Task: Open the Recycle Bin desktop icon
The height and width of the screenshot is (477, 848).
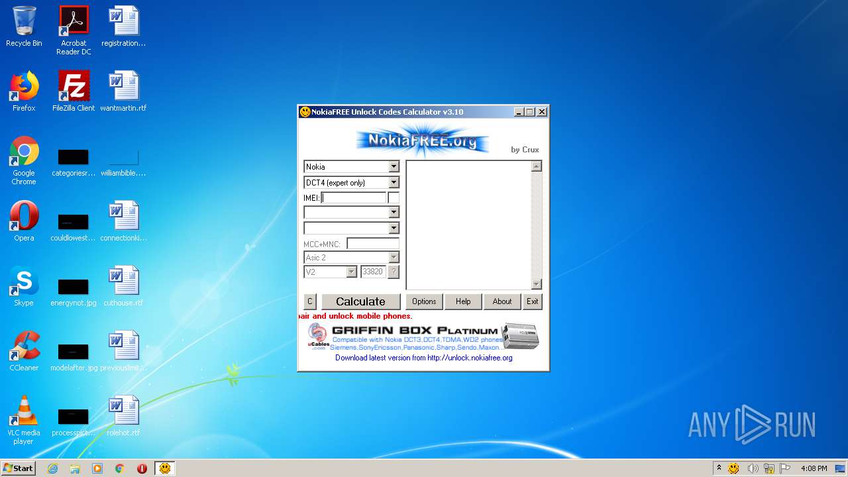Action: point(24,26)
